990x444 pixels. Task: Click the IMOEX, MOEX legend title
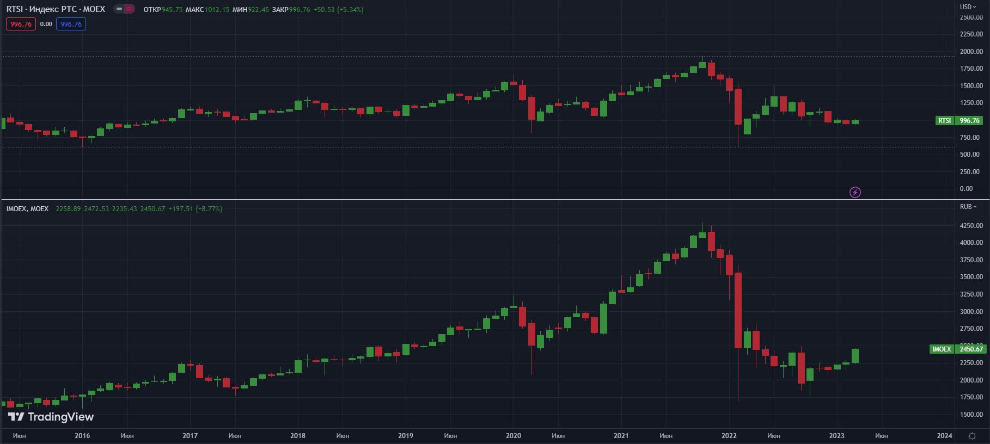27,209
